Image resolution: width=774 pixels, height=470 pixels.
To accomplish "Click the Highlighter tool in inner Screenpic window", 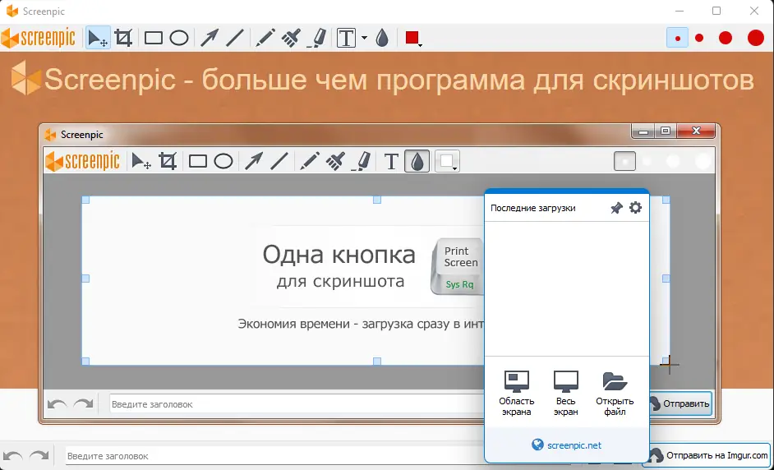I will (361, 161).
